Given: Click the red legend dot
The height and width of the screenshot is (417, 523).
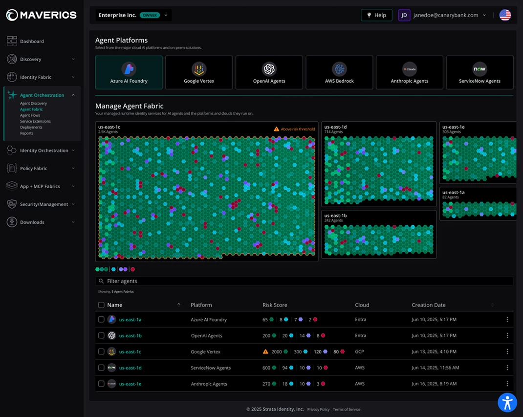Looking at the screenshot, I should pos(133,269).
